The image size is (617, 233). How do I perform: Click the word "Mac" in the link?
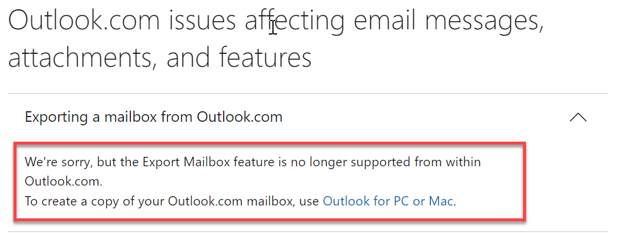pyautogui.click(x=441, y=201)
